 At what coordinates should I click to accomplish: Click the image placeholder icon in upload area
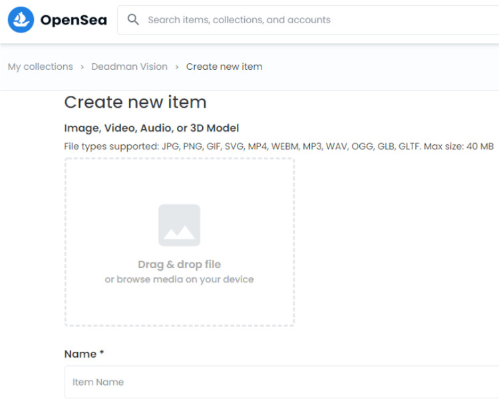pyautogui.click(x=179, y=225)
